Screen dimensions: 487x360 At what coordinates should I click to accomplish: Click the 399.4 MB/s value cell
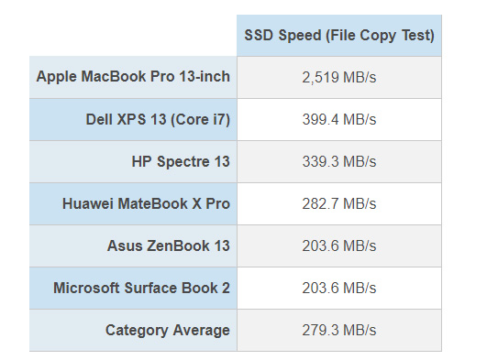pos(339,119)
